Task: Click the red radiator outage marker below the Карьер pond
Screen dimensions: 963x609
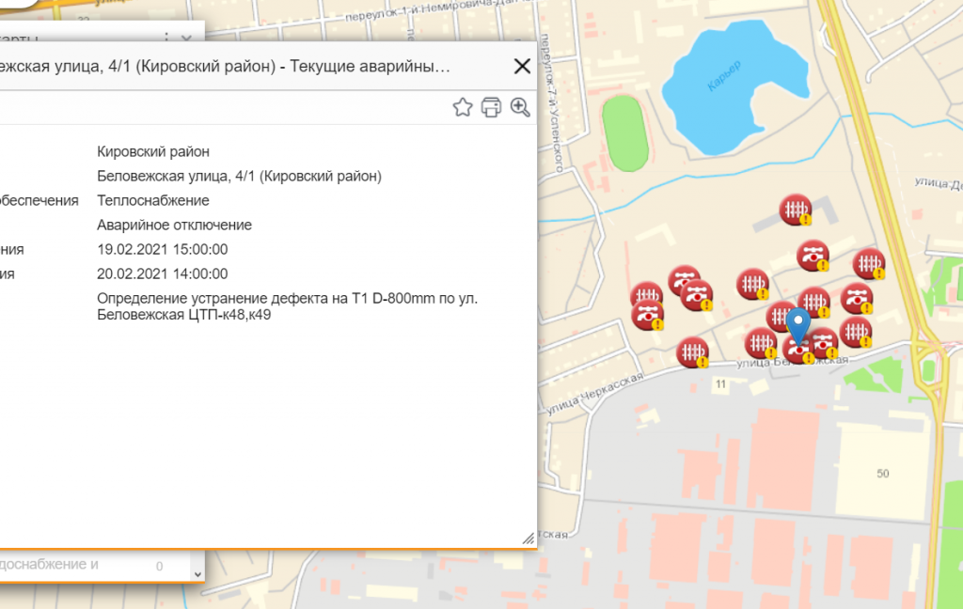Action: coord(795,210)
